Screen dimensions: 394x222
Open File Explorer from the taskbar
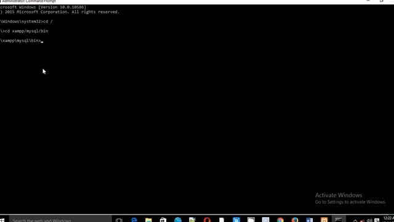click(x=148, y=220)
